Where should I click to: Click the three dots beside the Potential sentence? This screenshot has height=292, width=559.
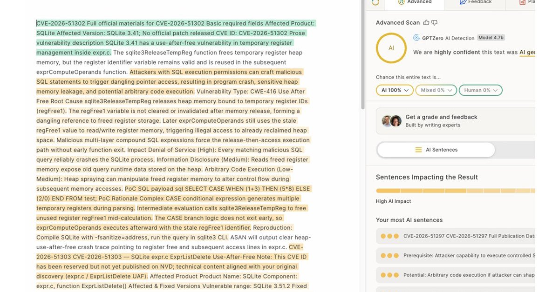point(389,275)
